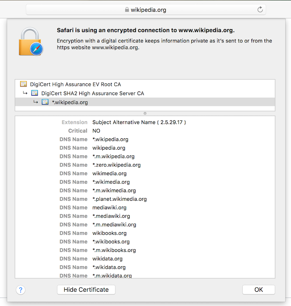Click DNS name wikipedia.org without wildcard

(x=109, y=148)
